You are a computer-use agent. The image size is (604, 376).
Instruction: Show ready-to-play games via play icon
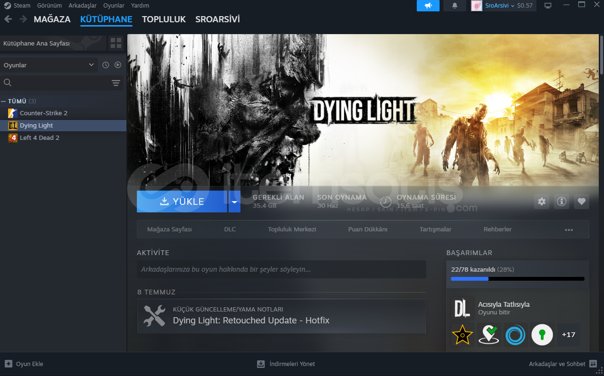[x=118, y=65]
